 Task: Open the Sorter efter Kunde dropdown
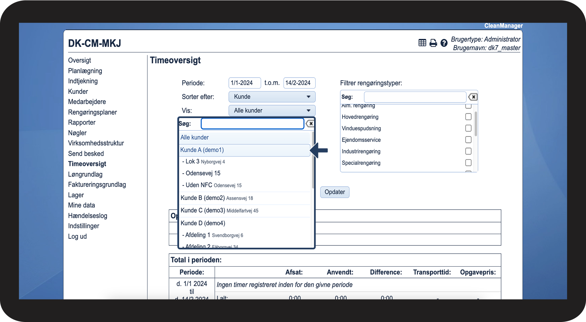pyautogui.click(x=272, y=97)
